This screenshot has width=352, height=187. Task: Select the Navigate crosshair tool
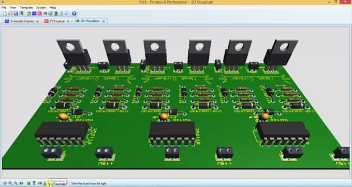(x=5, y=183)
